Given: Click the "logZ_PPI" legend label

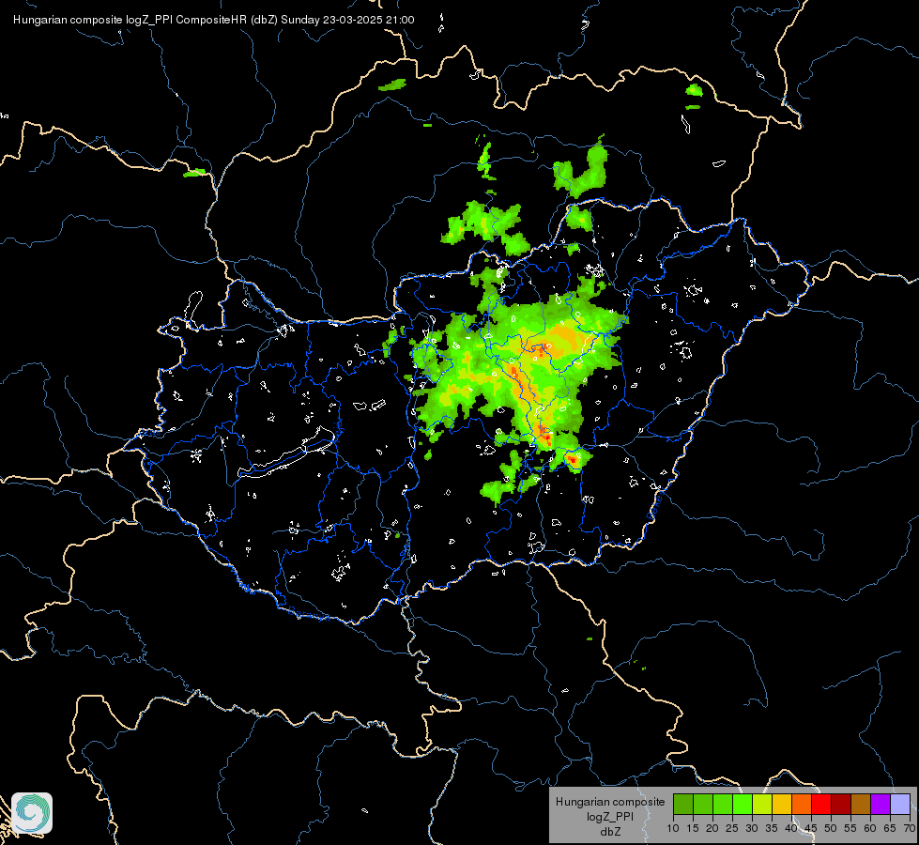Looking at the screenshot, I should point(610,817).
